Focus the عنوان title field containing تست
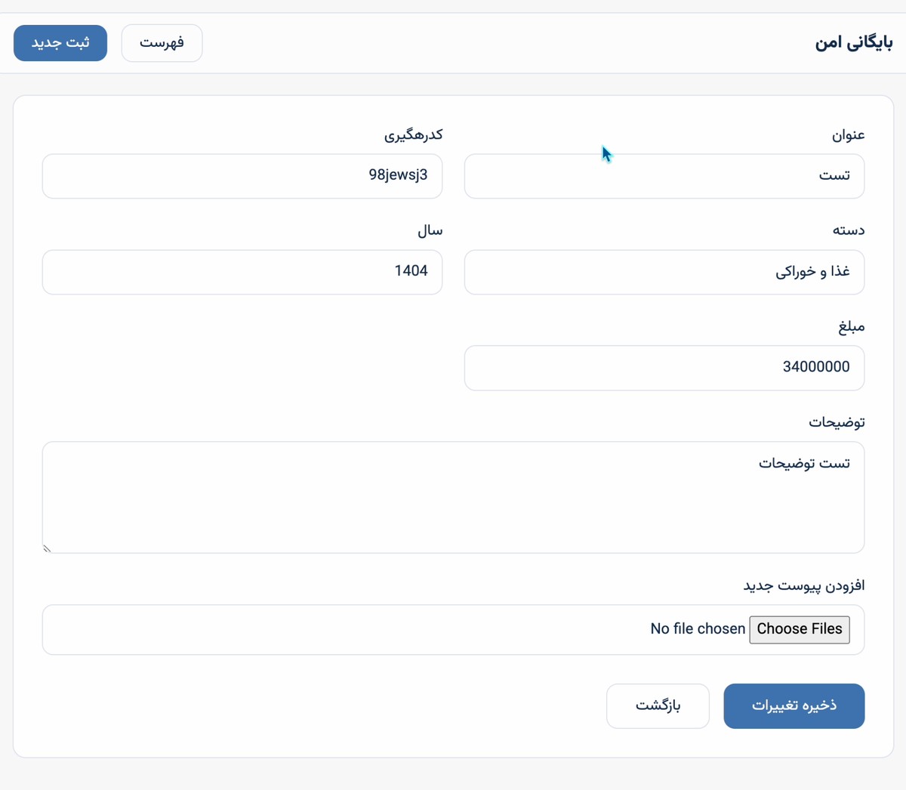Image resolution: width=906 pixels, height=790 pixels. coord(664,176)
